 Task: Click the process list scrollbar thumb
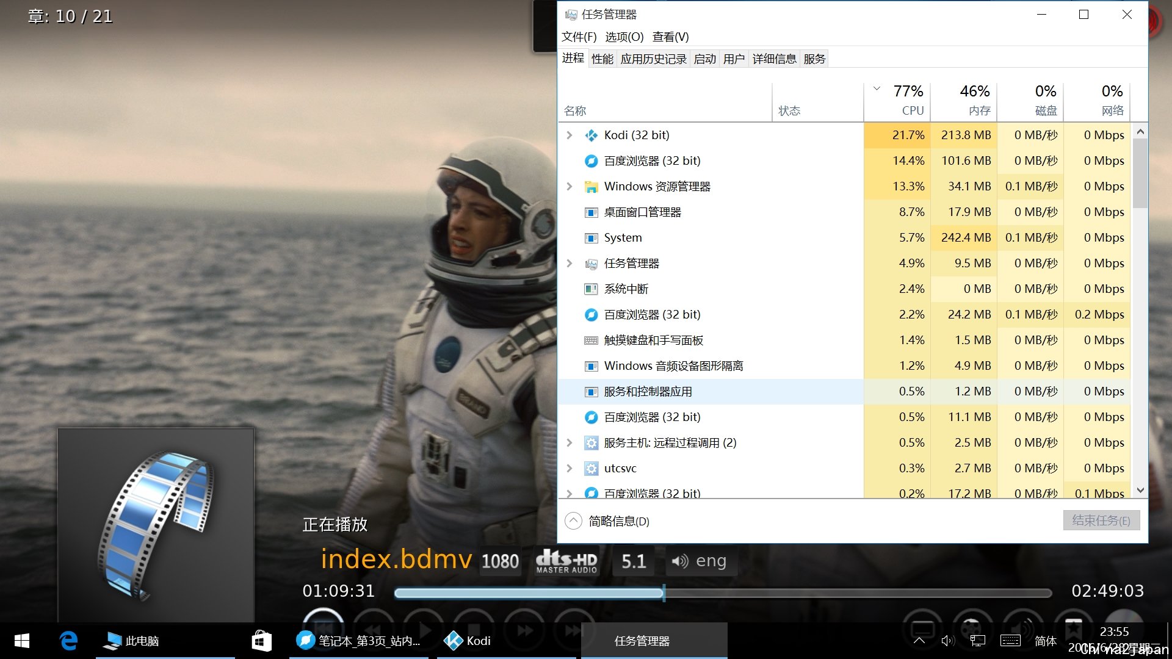click(1140, 173)
